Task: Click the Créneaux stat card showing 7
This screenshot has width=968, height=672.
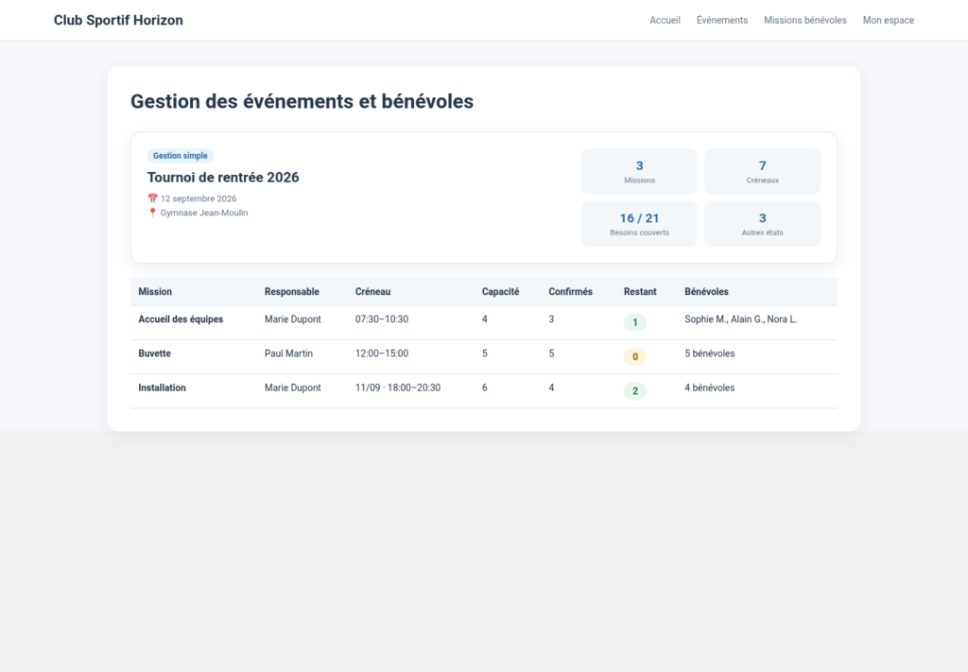Action: (763, 172)
